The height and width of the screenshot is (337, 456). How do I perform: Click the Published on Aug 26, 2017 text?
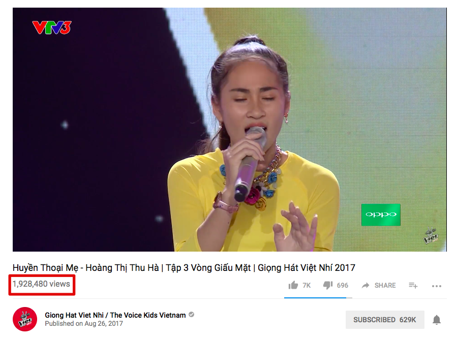click(x=84, y=324)
